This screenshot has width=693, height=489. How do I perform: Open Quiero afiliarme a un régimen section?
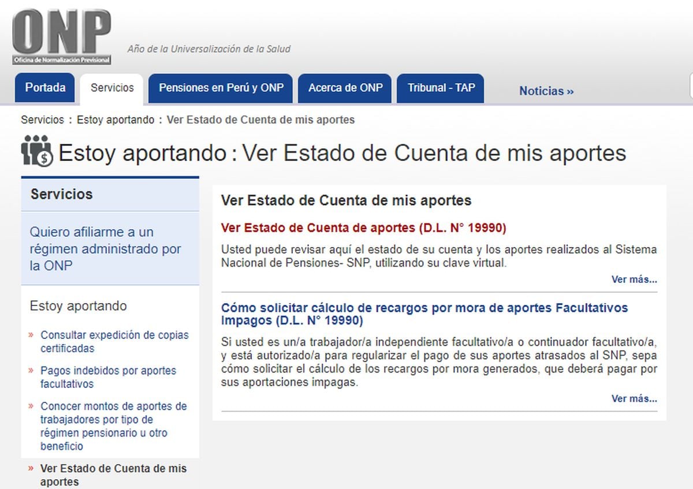(106, 248)
